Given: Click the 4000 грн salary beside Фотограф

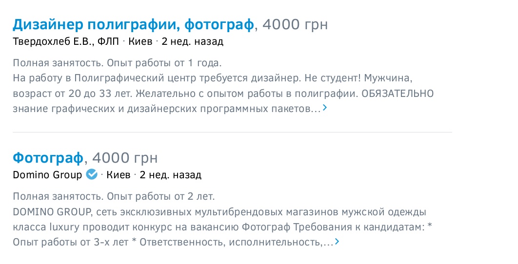Looking at the screenshot, I should (124, 157).
